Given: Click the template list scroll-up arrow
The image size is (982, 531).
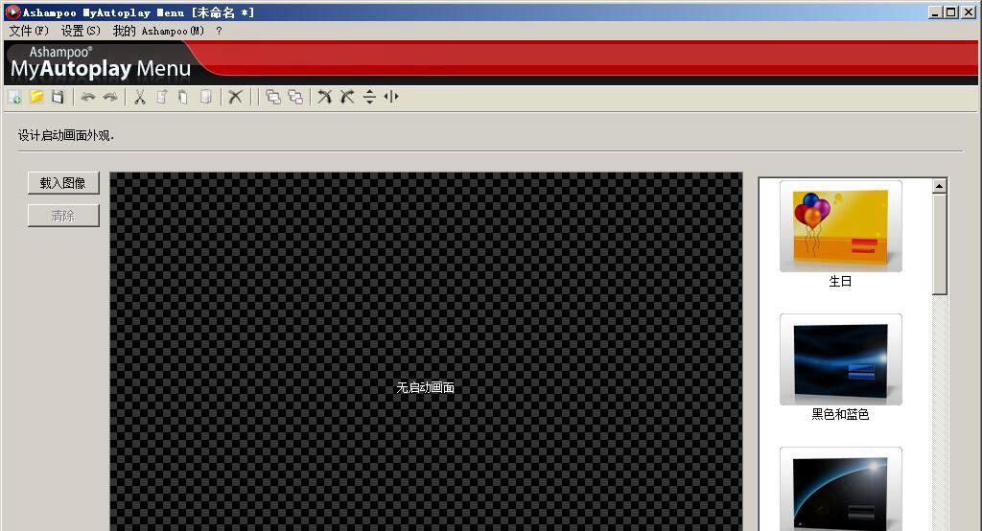Looking at the screenshot, I should [x=939, y=186].
